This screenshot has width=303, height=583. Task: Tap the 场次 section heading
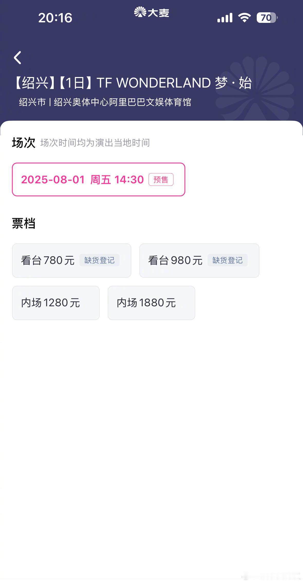24,143
